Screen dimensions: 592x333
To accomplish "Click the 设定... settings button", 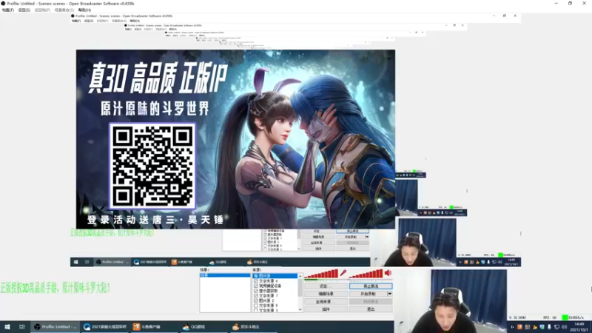I will 326,286.
